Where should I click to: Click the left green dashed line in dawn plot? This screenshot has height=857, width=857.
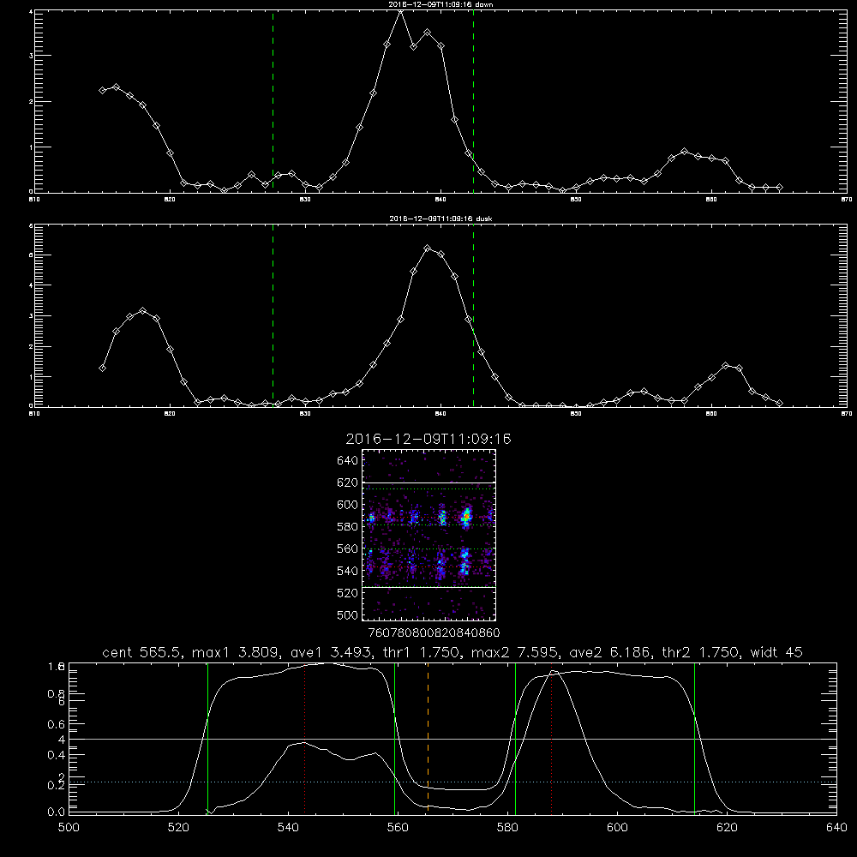tap(273, 101)
